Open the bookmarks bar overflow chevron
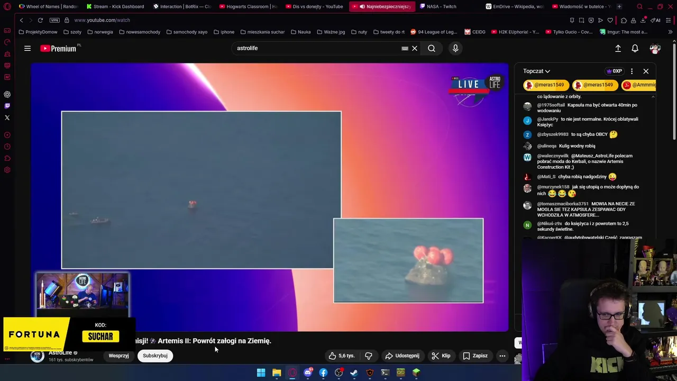This screenshot has width=677, height=381. coord(670,32)
